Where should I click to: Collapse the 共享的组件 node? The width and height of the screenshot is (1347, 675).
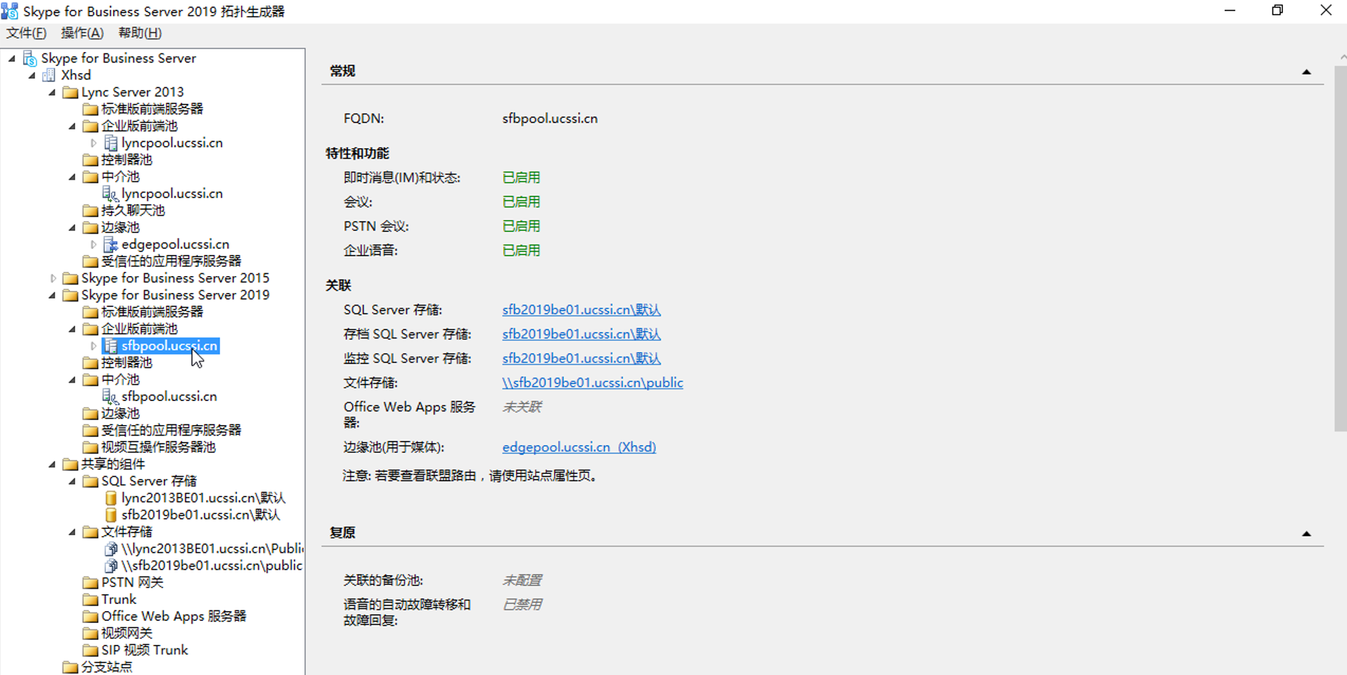(52, 464)
